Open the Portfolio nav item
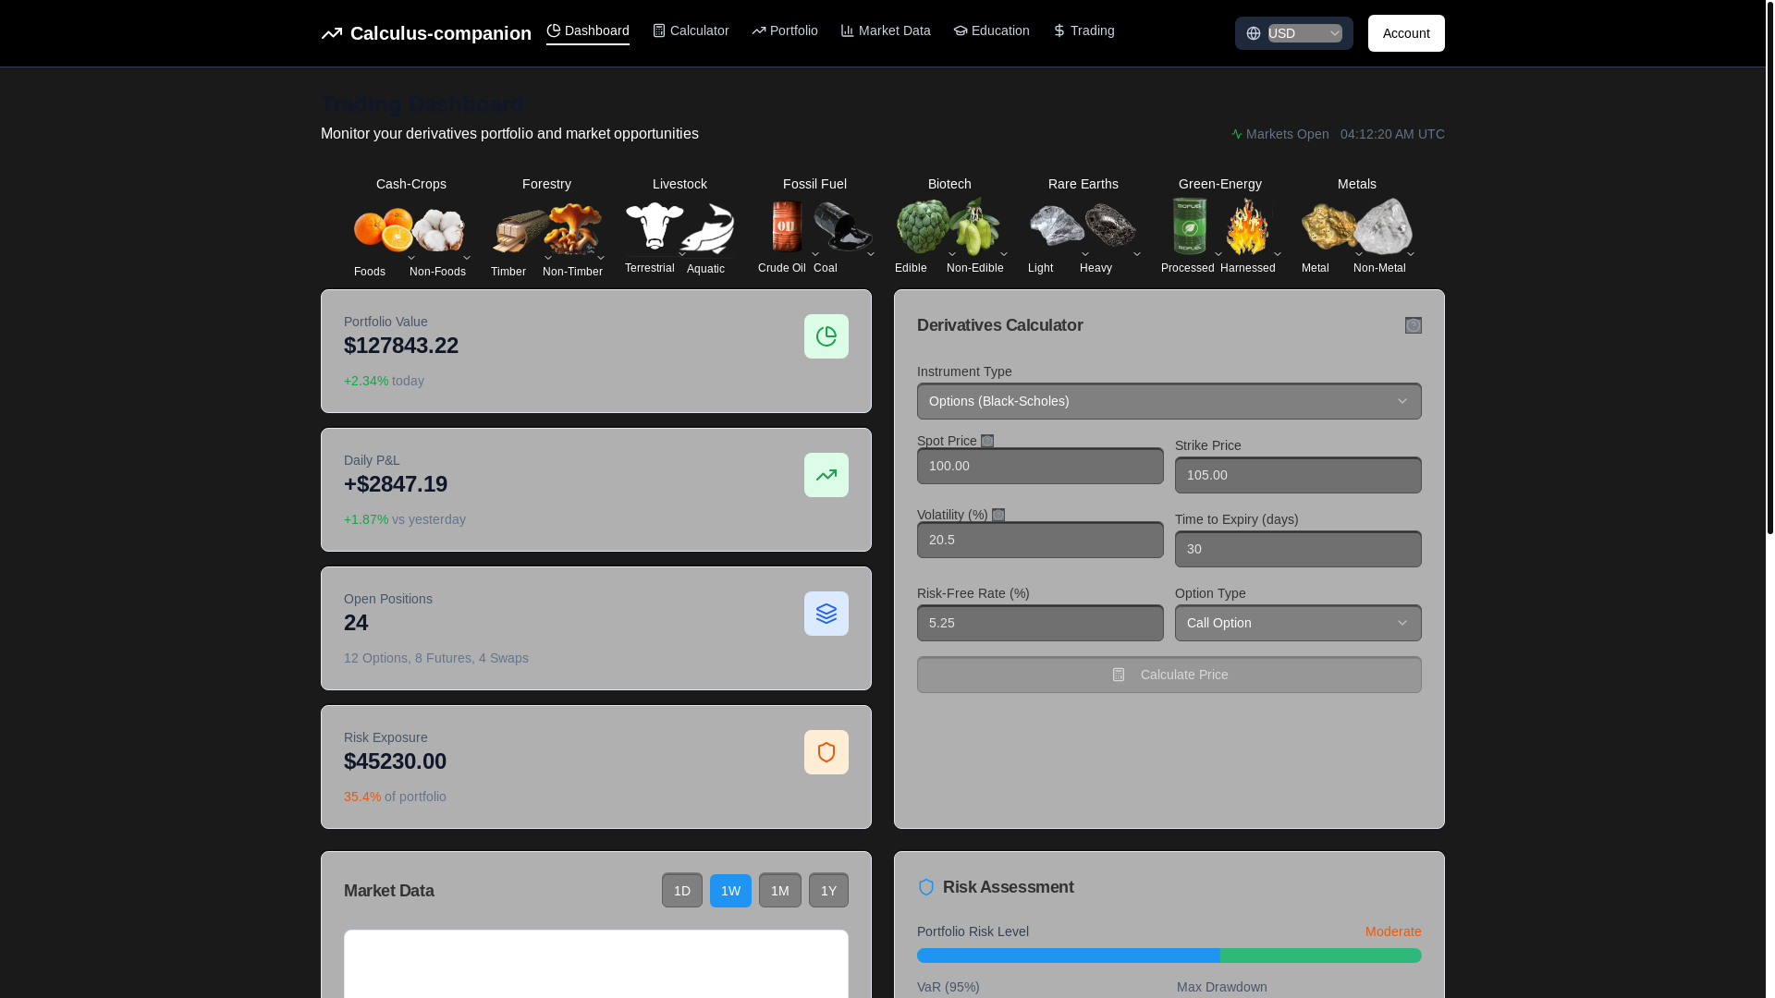 point(785,31)
